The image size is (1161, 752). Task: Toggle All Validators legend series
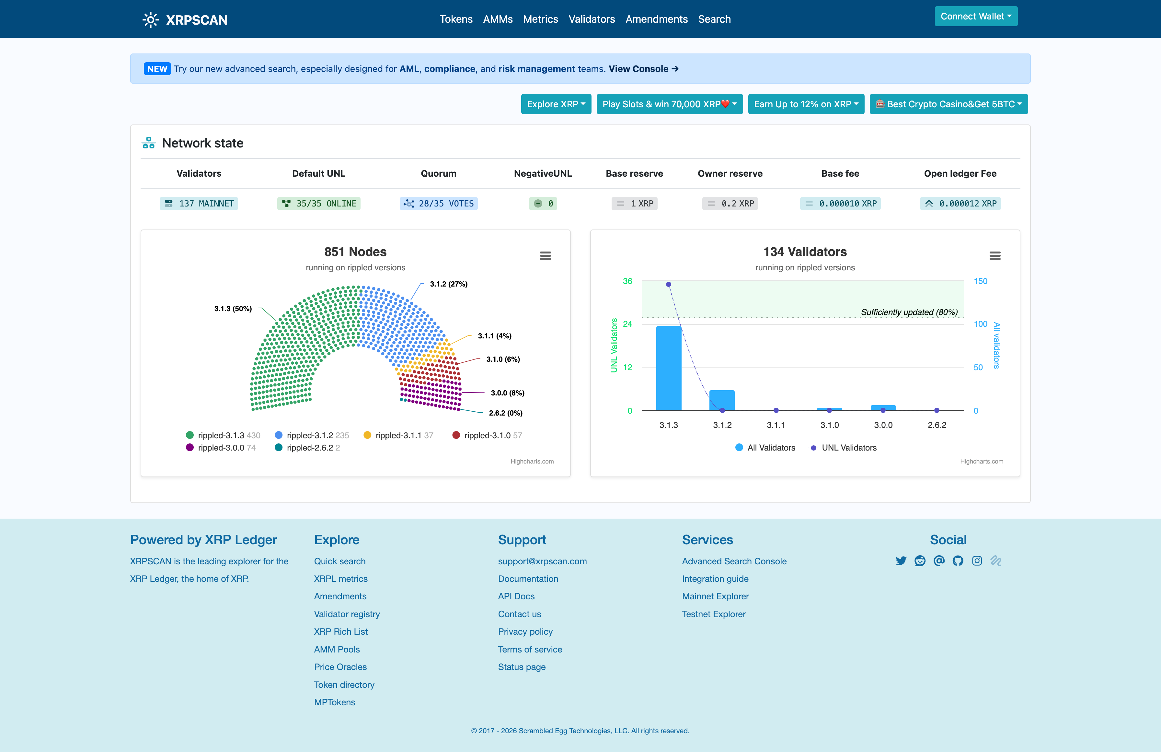pyautogui.click(x=765, y=448)
